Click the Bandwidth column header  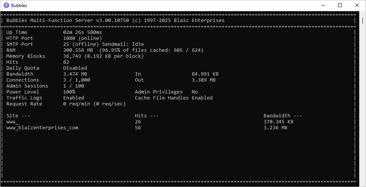[282, 116]
